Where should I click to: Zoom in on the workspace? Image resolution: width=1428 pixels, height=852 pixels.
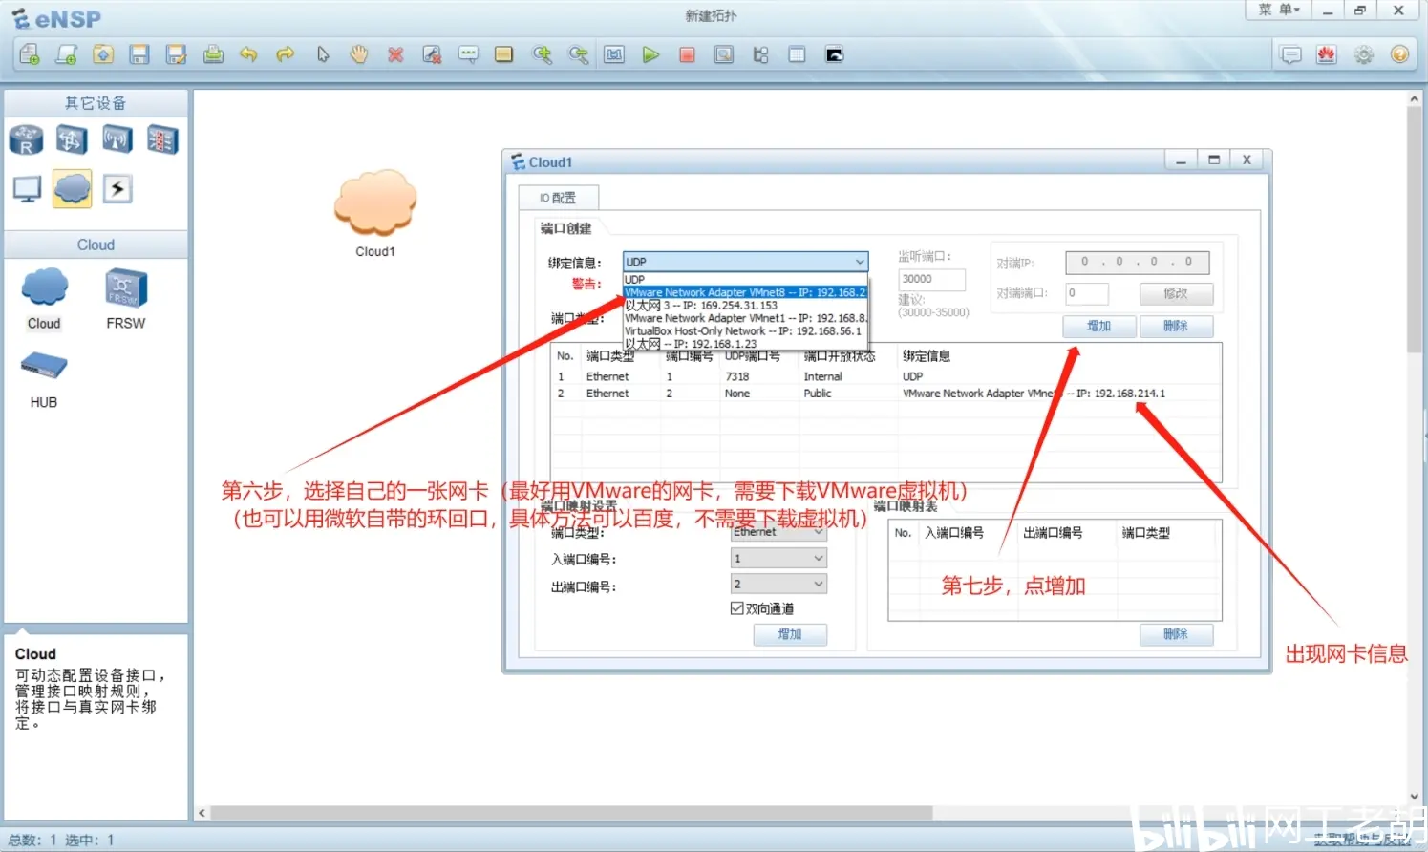542,54
